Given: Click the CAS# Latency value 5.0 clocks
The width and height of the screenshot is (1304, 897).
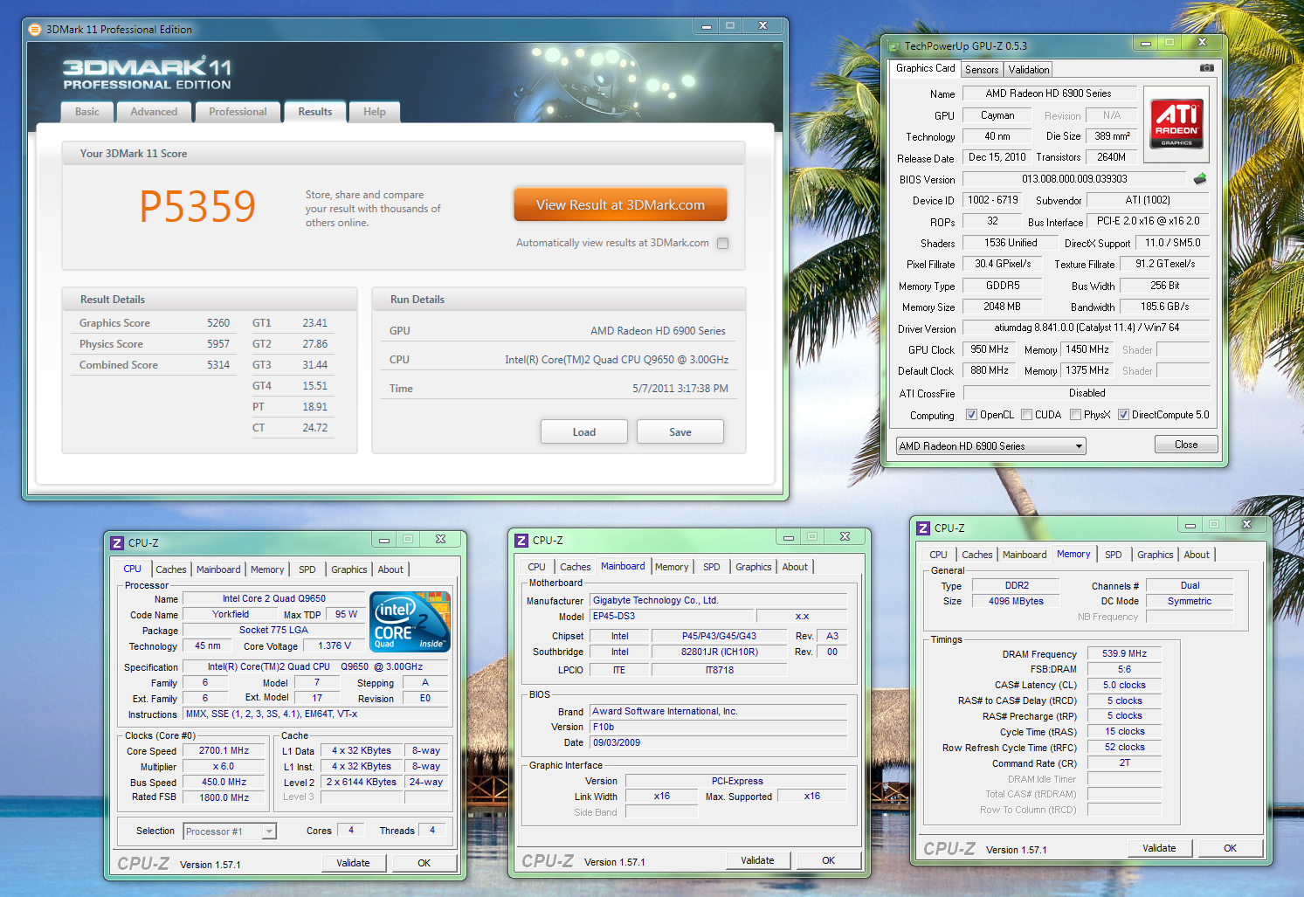Looking at the screenshot, I should (1124, 686).
